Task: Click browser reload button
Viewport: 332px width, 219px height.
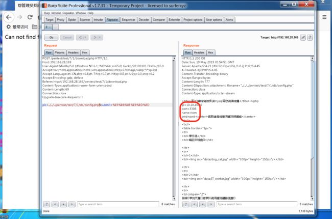Action: click(x=30, y=17)
